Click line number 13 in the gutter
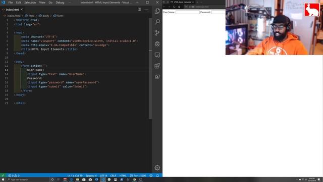Screen dimensions: 323x182 [x=7, y=70]
